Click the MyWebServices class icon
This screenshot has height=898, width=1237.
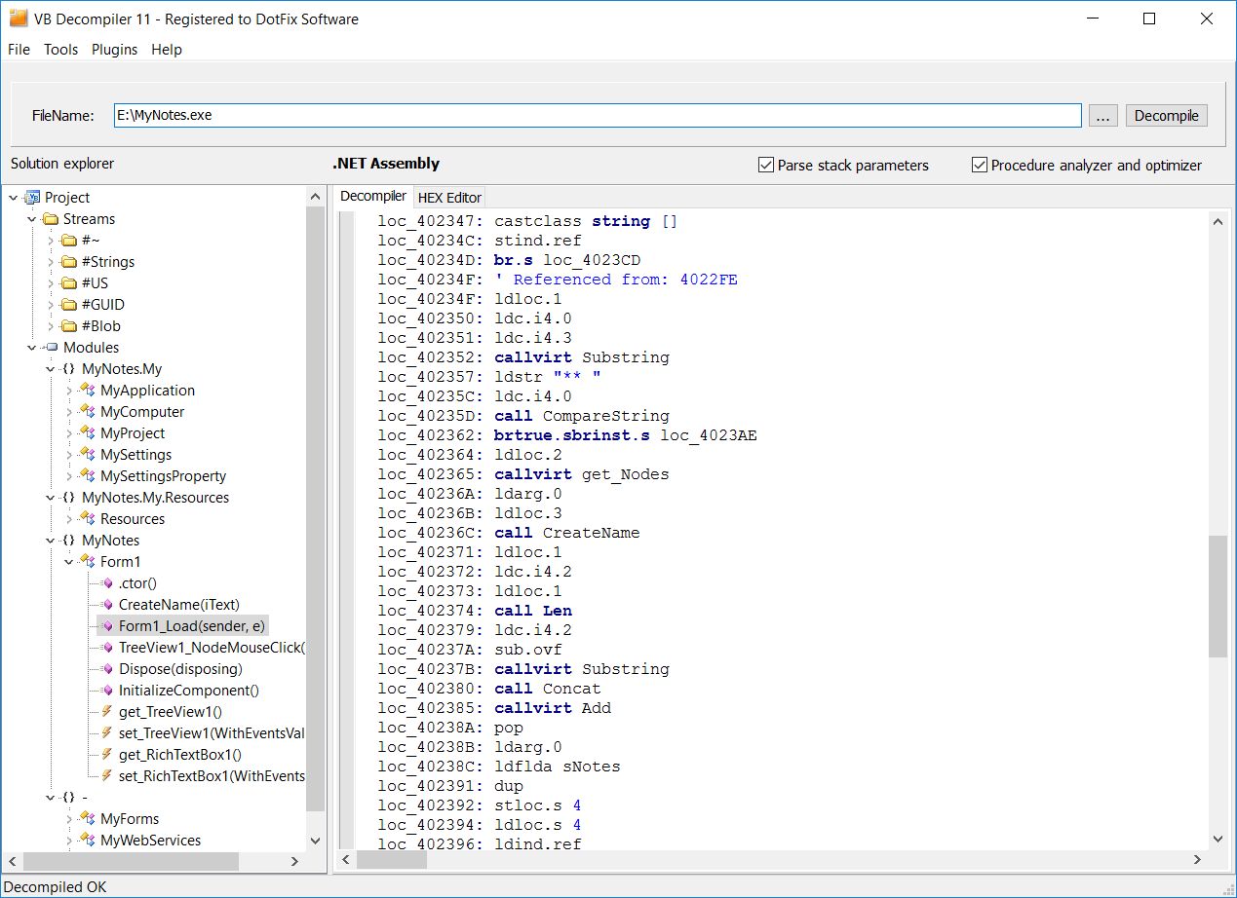[88, 841]
